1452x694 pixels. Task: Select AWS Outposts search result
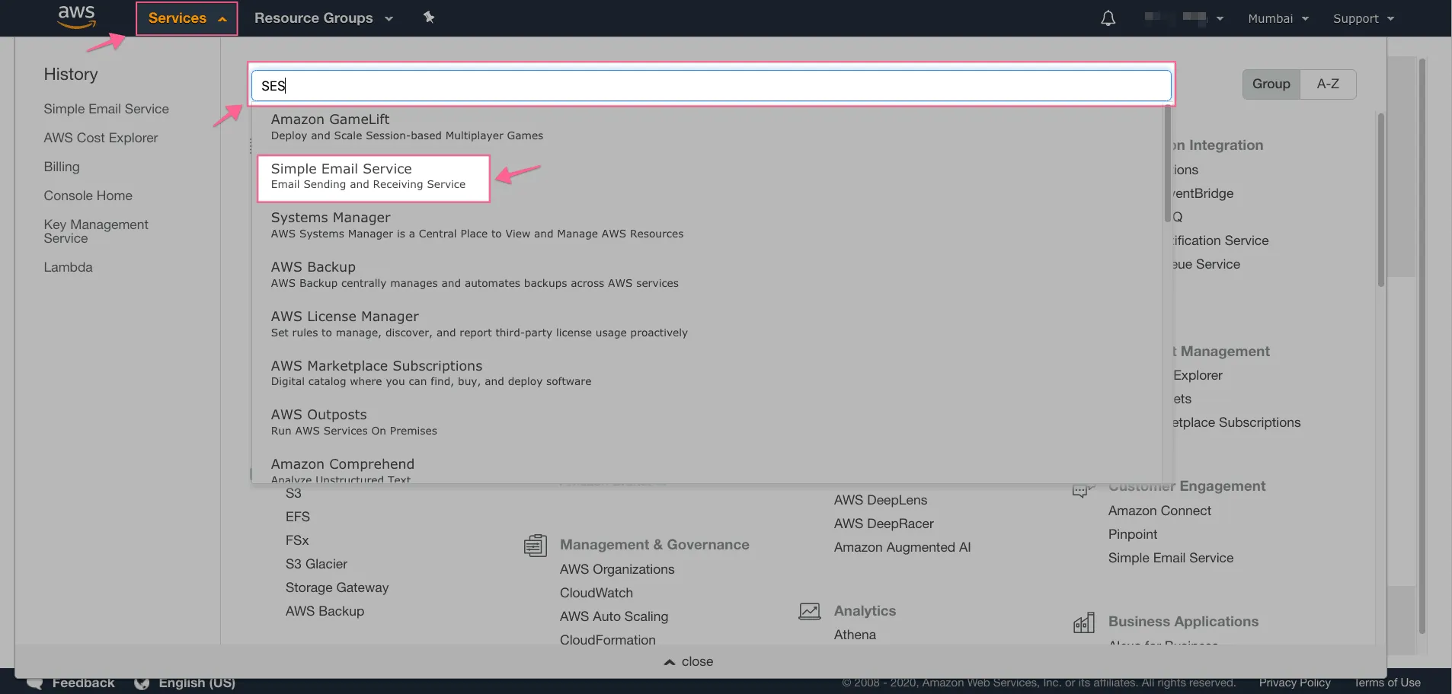pos(354,422)
